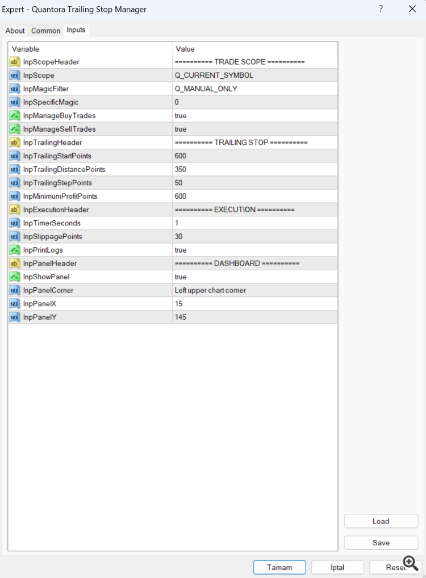Edit the InpMinimumProfitPoints value 600

(x=255, y=196)
